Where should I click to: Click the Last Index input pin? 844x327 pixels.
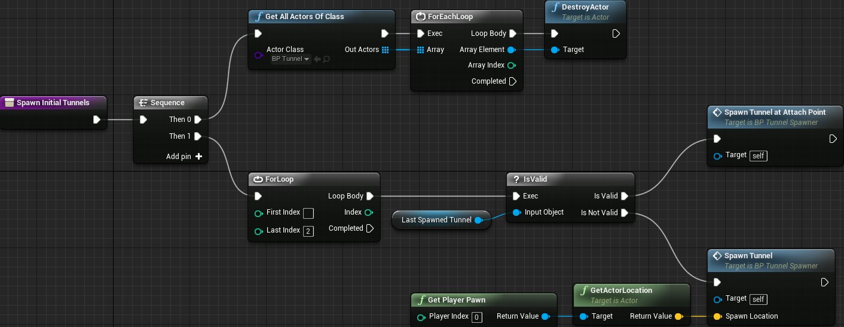258,231
